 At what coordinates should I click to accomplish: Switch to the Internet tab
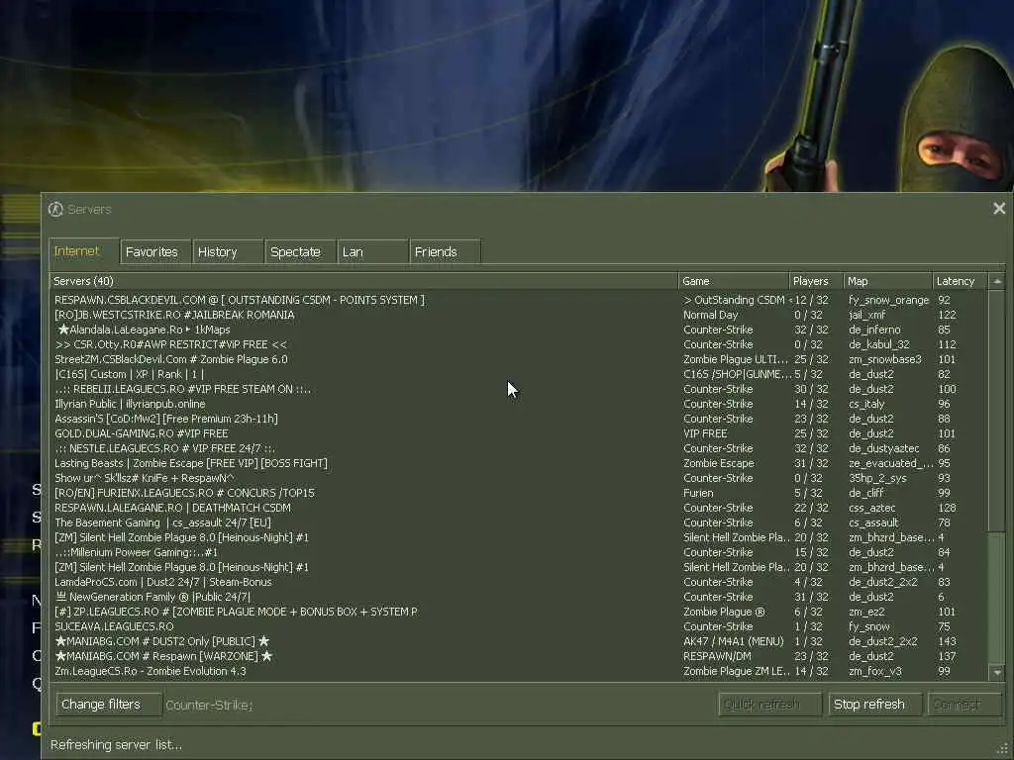point(83,250)
